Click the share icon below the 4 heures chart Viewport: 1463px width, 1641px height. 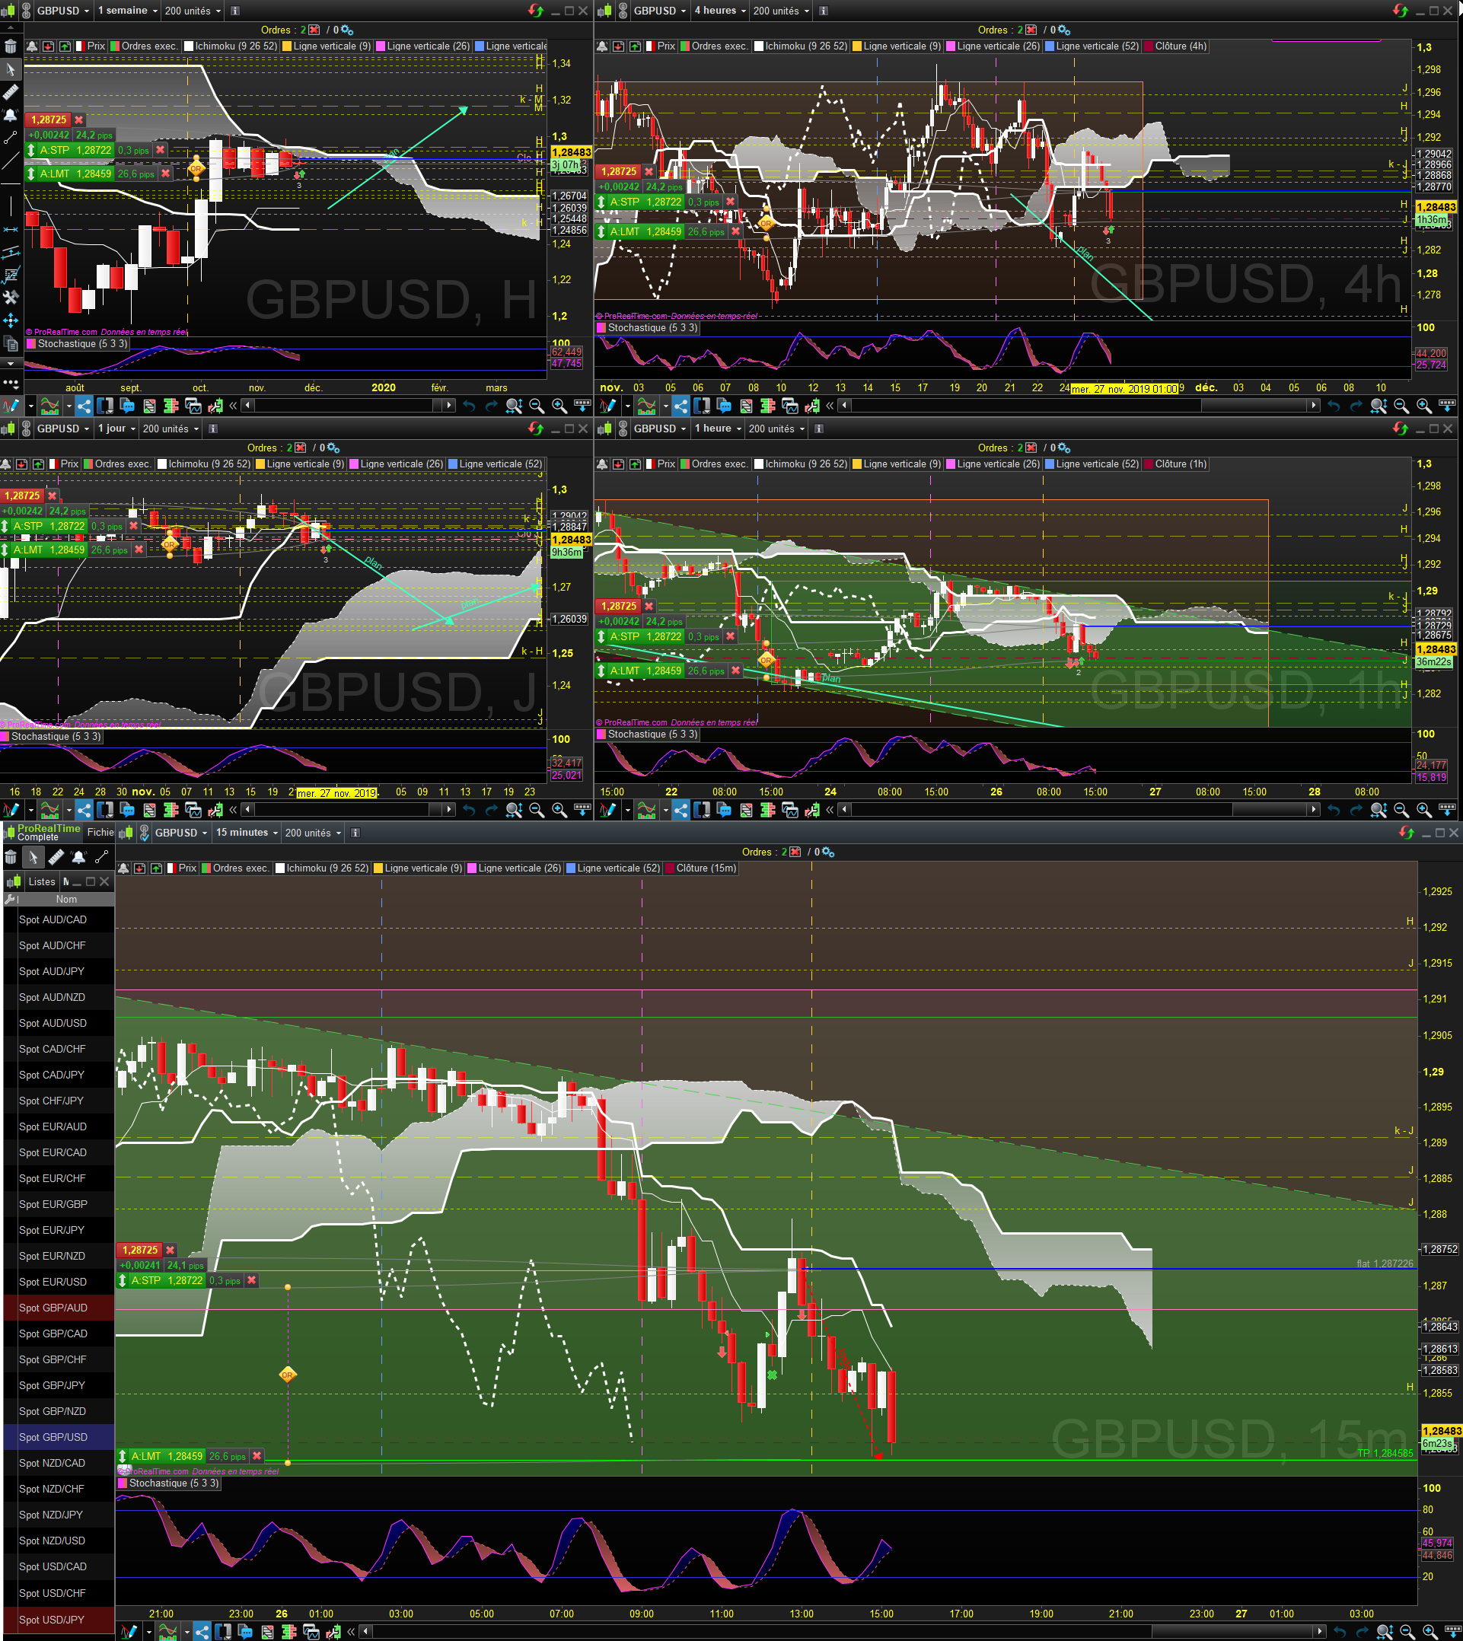(680, 406)
